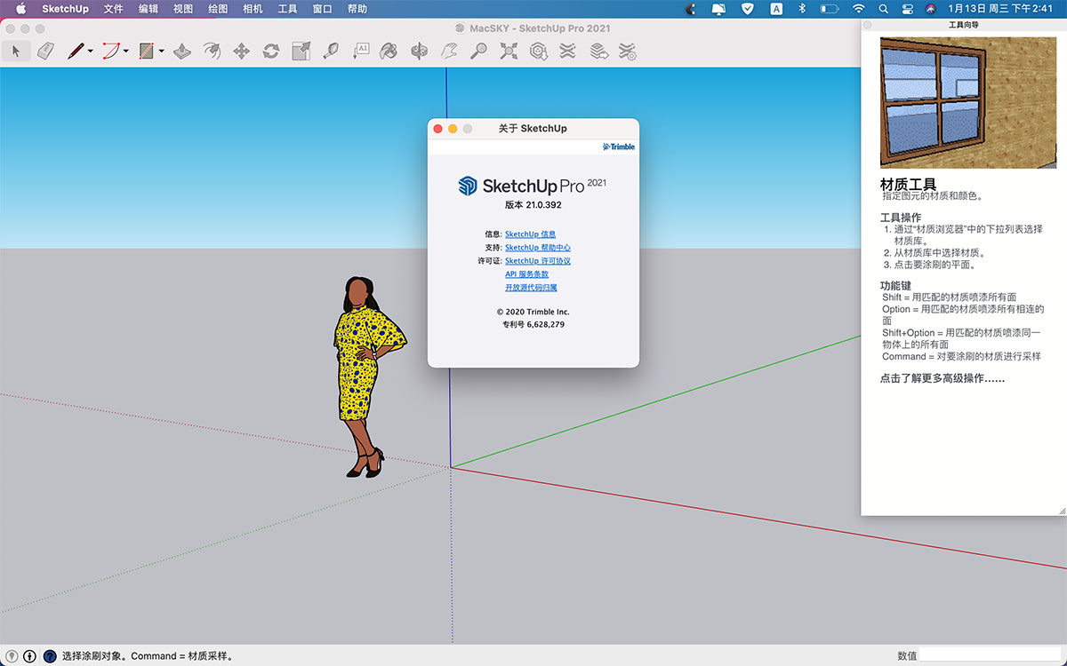Click the input source A icon
This screenshot has width=1067, height=666.
pyautogui.click(x=776, y=9)
